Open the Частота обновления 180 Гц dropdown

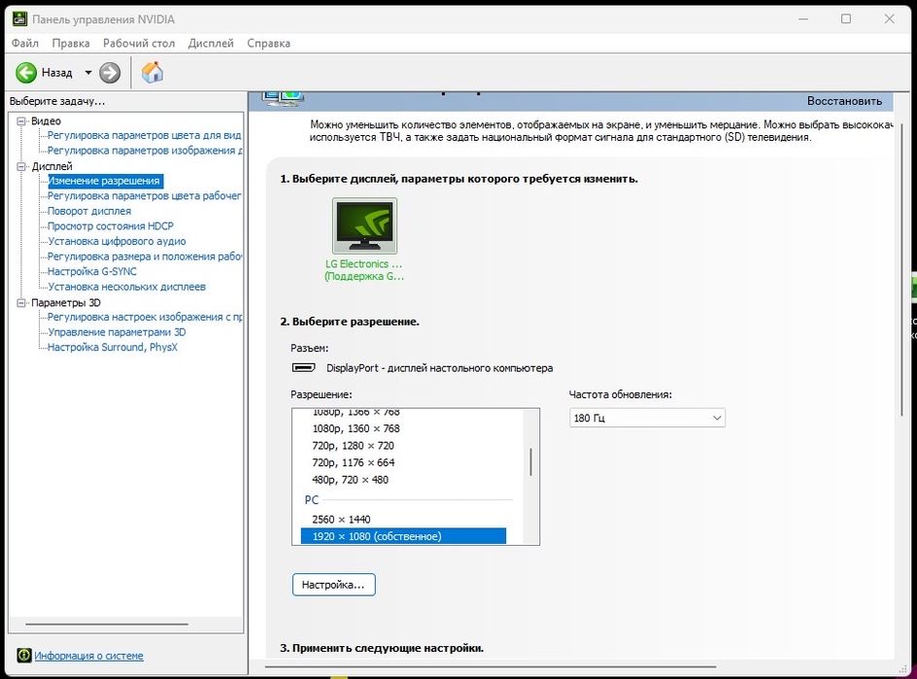[647, 418]
